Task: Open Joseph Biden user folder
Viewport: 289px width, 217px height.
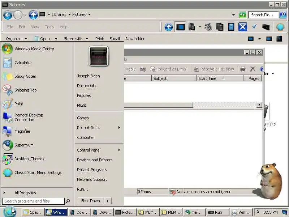Action: [99, 76]
